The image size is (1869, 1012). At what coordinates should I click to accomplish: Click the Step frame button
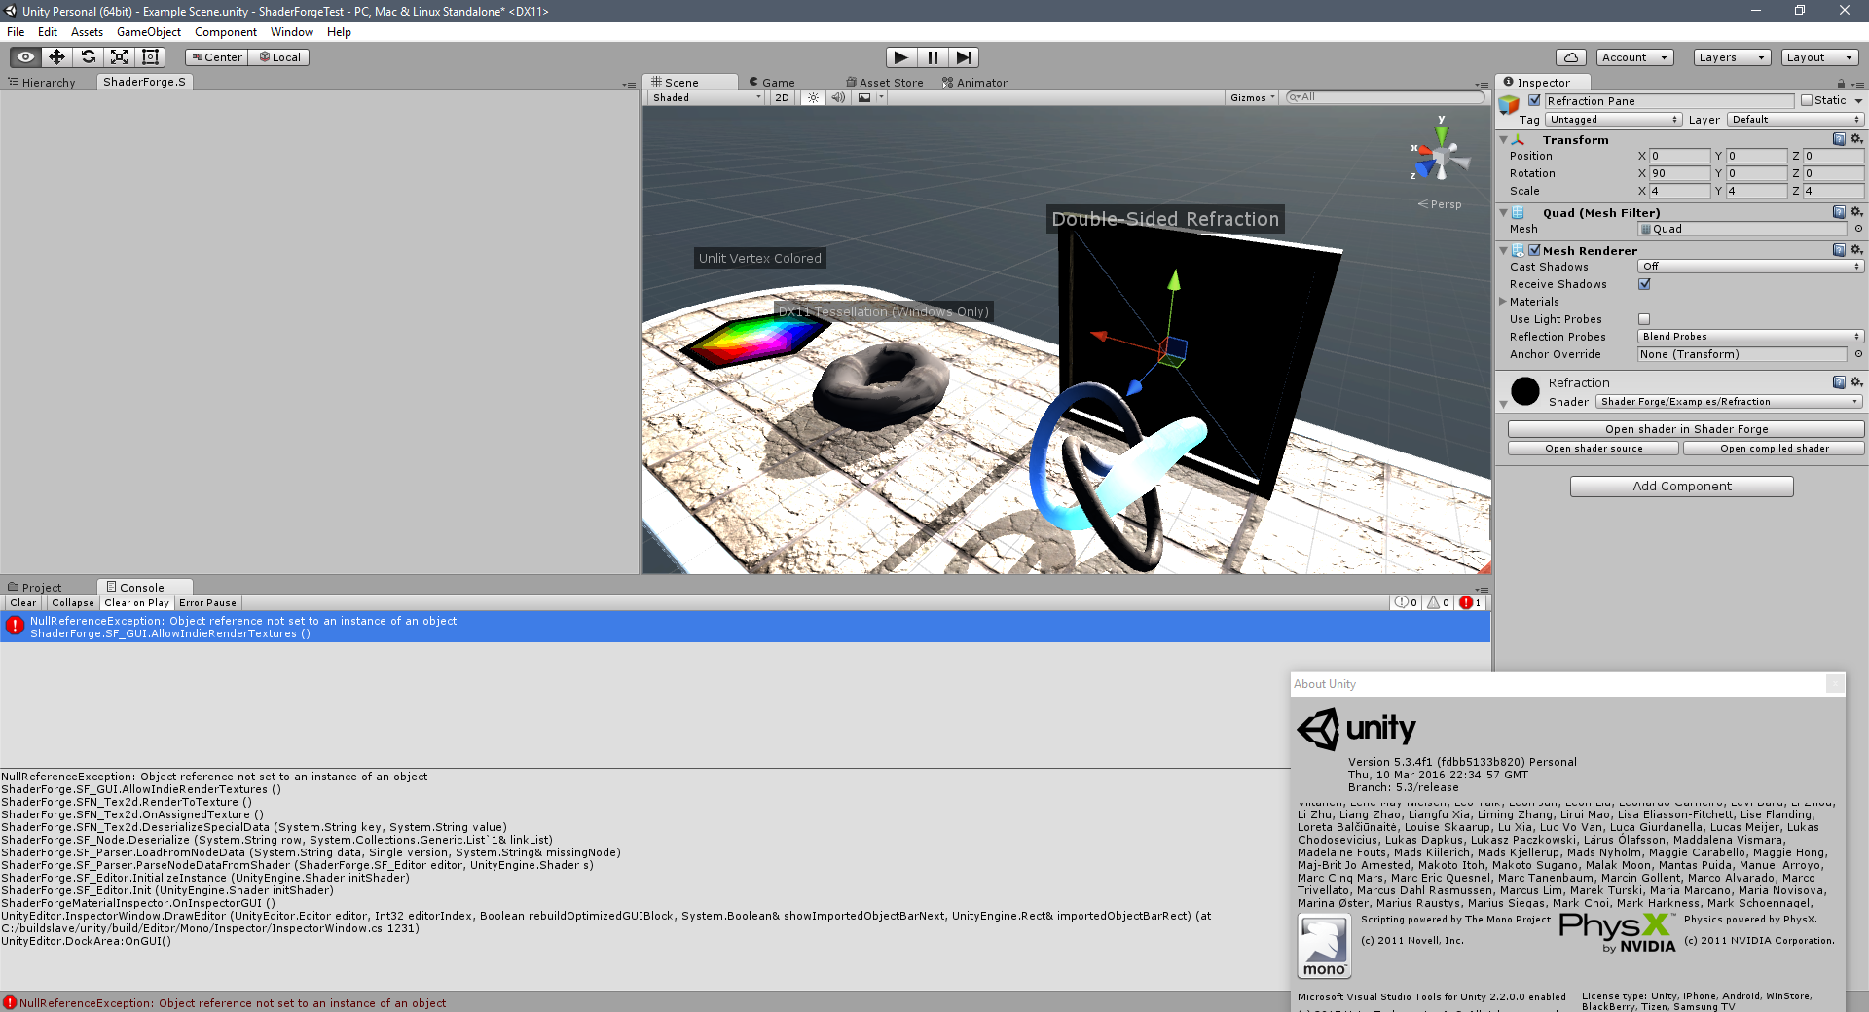(x=964, y=57)
